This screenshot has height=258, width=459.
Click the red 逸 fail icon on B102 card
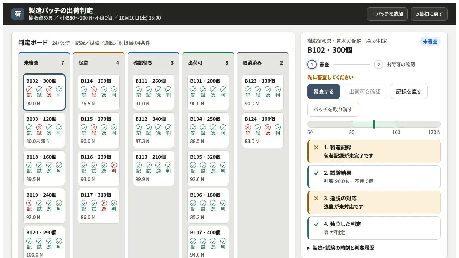click(49, 89)
